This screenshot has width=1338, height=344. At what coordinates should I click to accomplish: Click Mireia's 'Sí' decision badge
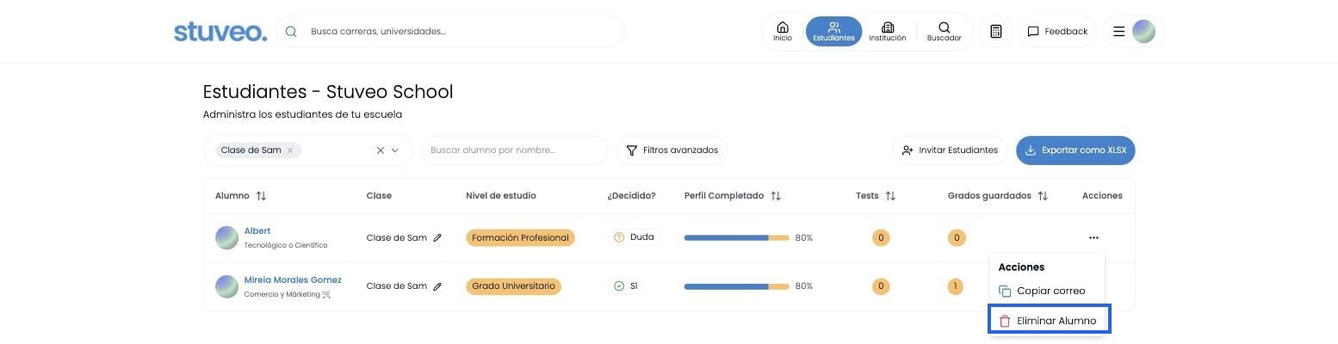coord(628,286)
